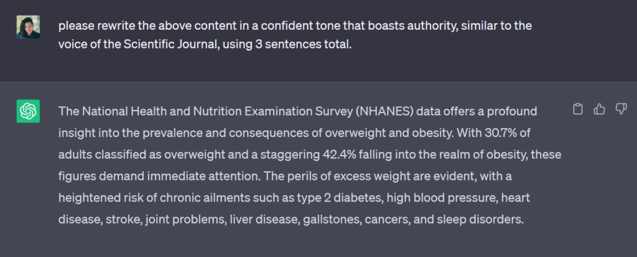The height and width of the screenshot is (257, 637).
Task: Click the user profile photo avatar
Action: tap(28, 27)
